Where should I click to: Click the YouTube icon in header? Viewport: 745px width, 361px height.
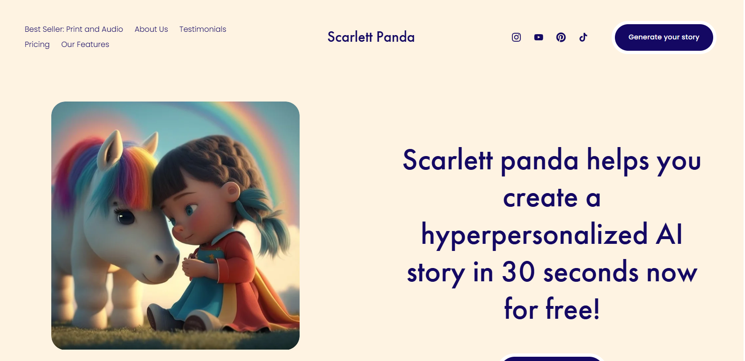tap(538, 37)
